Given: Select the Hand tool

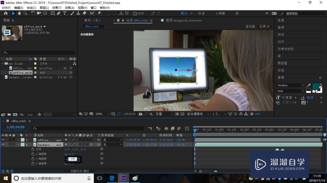Looking at the screenshot, I should coord(19,13).
